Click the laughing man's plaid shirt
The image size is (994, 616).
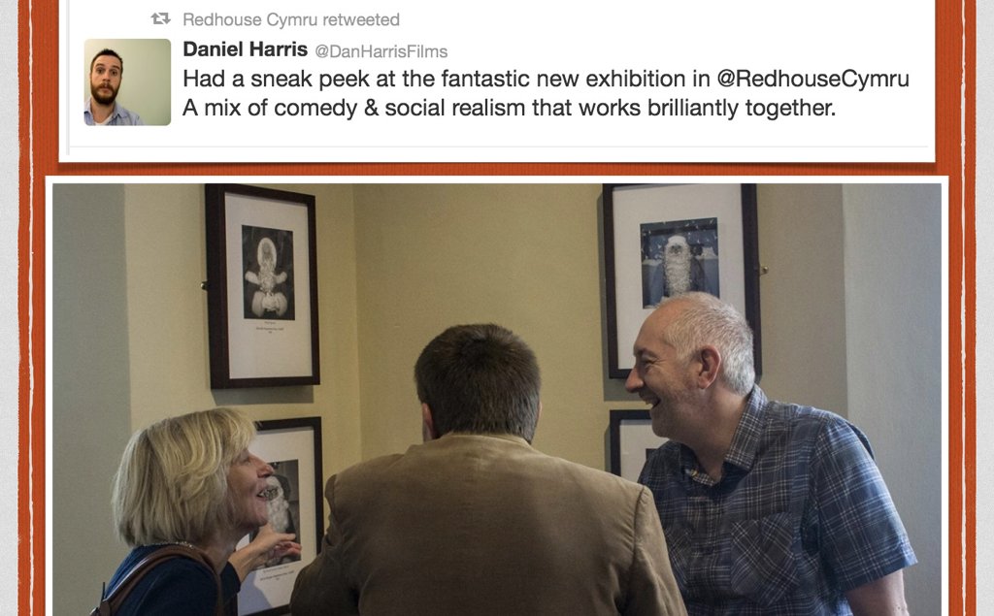pos(779,507)
